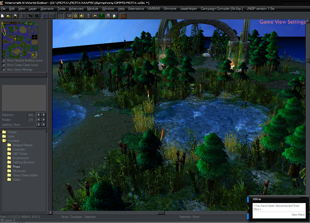Viewport: 310px width, 223px height.
Task: Paste using the clipboard icon
Action: tap(37, 16)
